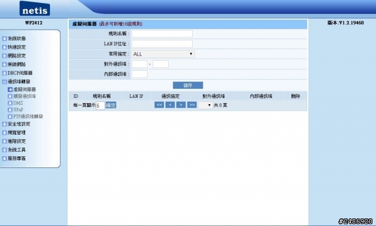
Task: Click the LAN IP column header
Action: pyautogui.click(x=136, y=96)
